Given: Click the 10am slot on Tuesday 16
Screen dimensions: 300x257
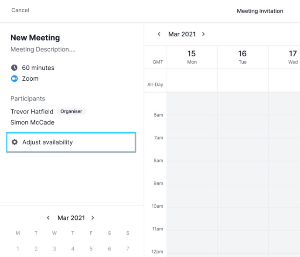Looking at the screenshot, I should [x=242, y=218].
